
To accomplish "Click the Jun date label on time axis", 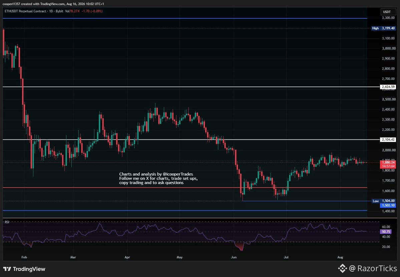I will pos(234,257).
